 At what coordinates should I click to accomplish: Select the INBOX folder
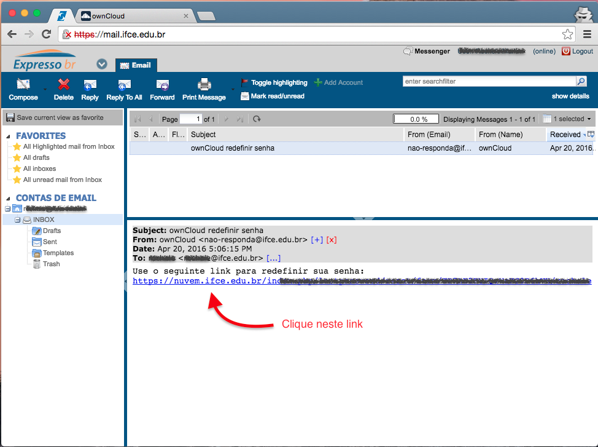pos(44,220)
